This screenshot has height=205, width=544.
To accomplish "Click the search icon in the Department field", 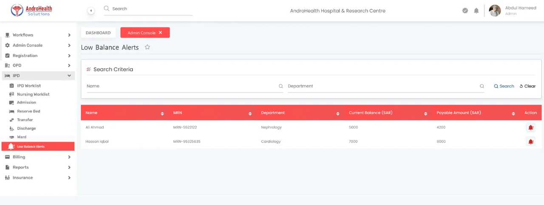I will (x=482, y=86).
